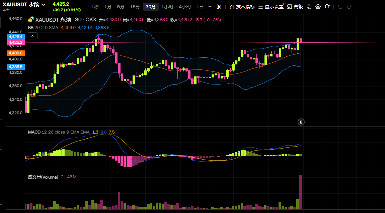The width and height of the screenshot is (385, 213).
Task: Click the blue 4,429.4 upper band price tag
Action: pos(16,37)
